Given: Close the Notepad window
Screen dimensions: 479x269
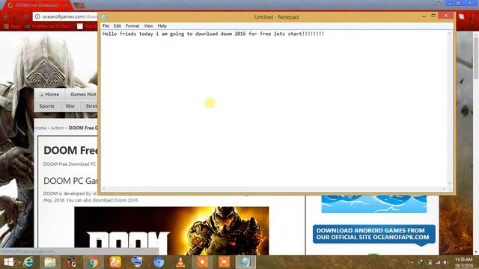Looking at the screenshot, I should coord(446,16).
